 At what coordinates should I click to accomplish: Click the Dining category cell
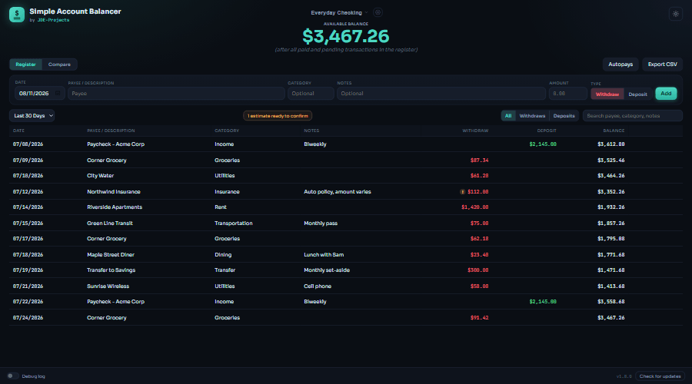click(223, 255)
